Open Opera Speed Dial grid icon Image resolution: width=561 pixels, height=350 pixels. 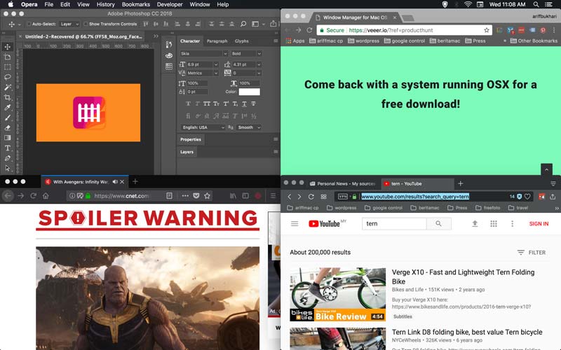coord(323,197)
